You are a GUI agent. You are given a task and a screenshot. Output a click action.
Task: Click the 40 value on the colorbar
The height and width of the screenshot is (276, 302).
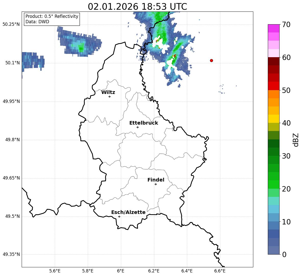[286, 123]
